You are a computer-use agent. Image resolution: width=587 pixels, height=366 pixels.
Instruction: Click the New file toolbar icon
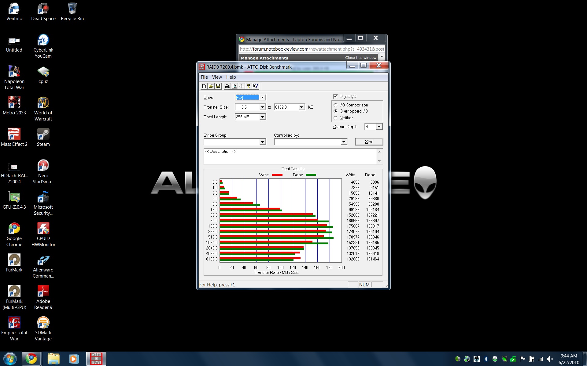pos(204,86)
